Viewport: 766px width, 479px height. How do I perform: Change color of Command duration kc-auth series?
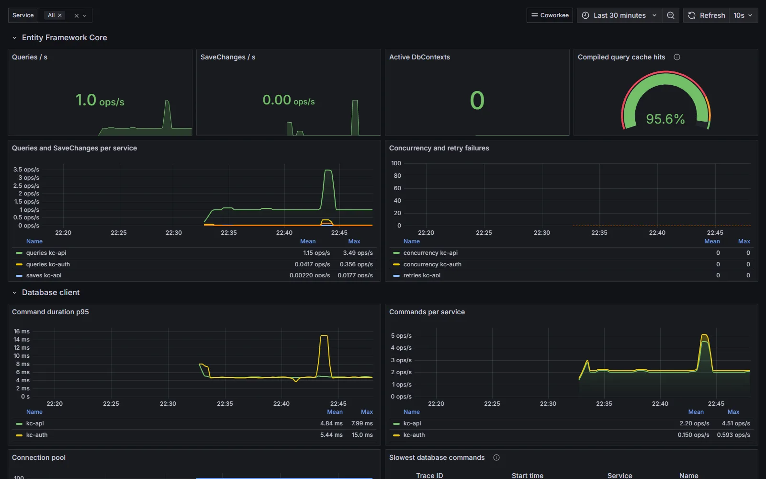pyautogui.click(x=19, y=435)
